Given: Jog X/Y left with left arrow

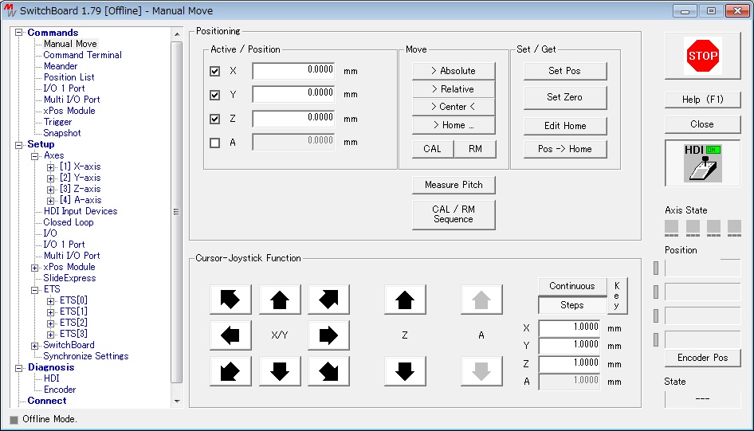Looking at the screenshot, I should [x=230, y=335].
